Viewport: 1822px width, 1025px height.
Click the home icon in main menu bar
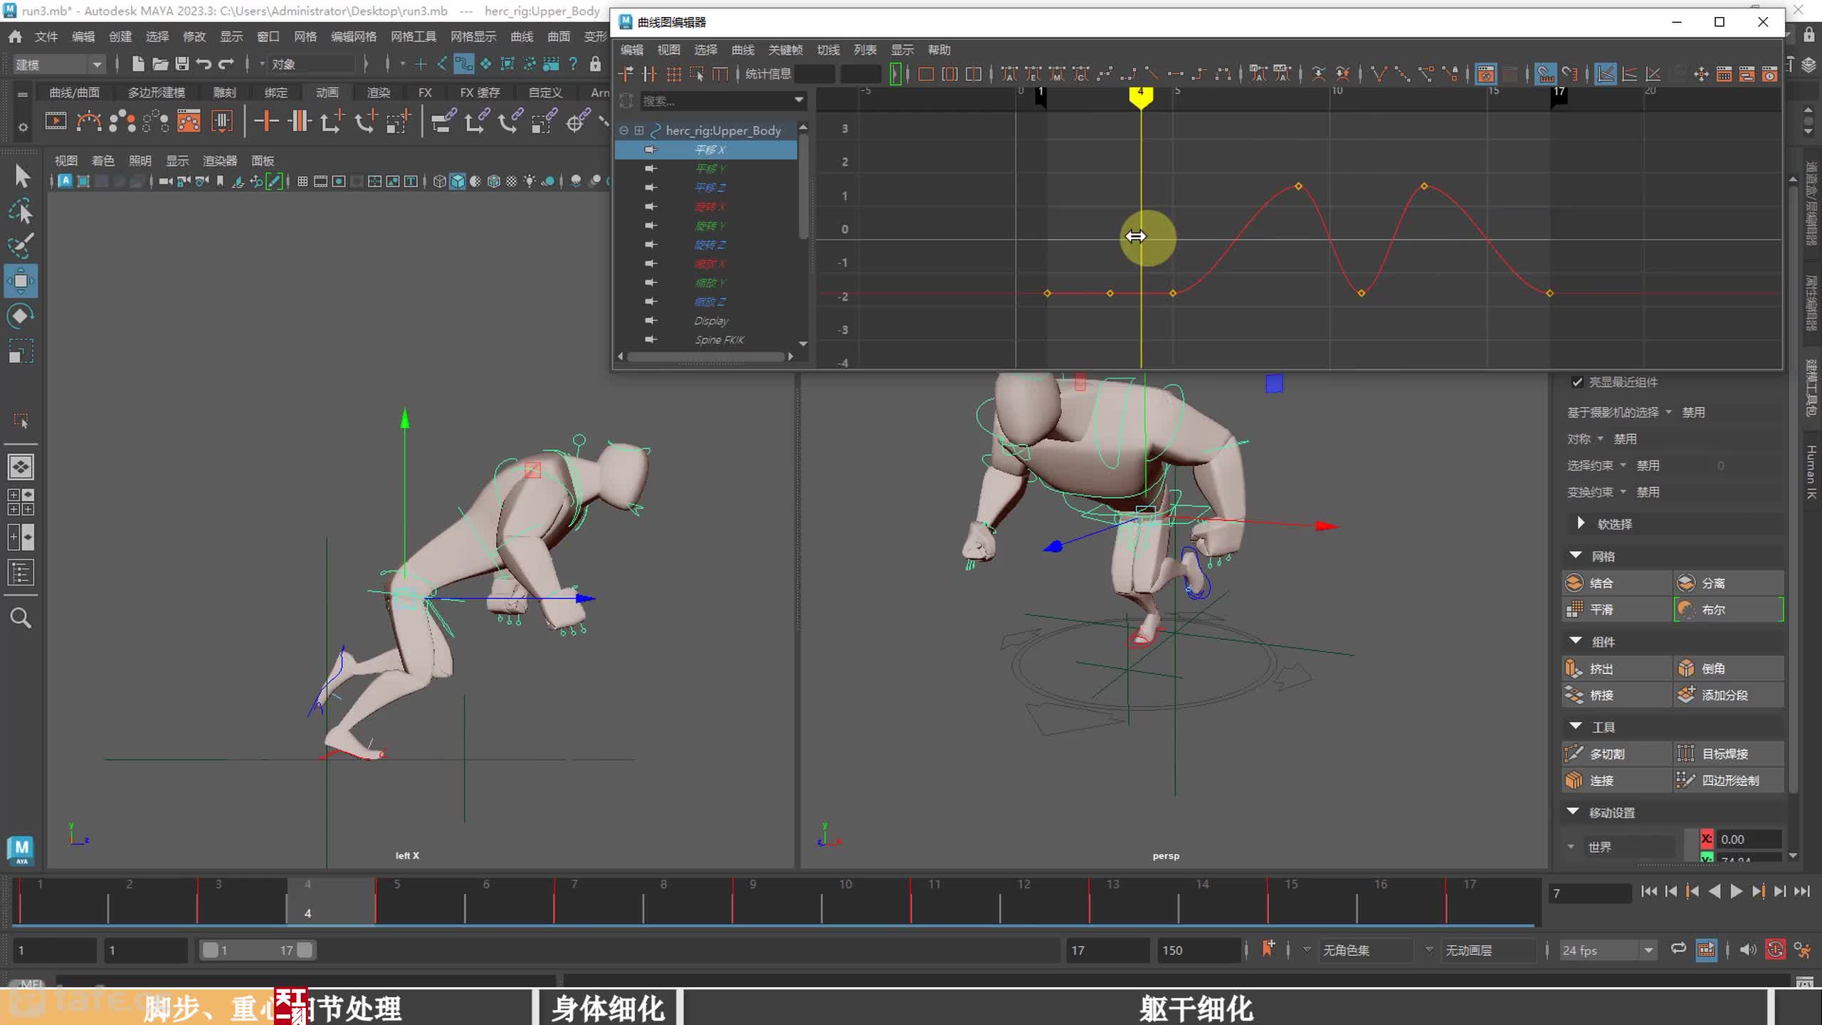click(15, 36)
